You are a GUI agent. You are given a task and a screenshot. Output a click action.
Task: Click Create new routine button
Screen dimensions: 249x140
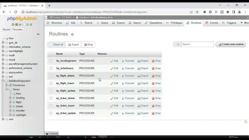(x=231, y=44)
